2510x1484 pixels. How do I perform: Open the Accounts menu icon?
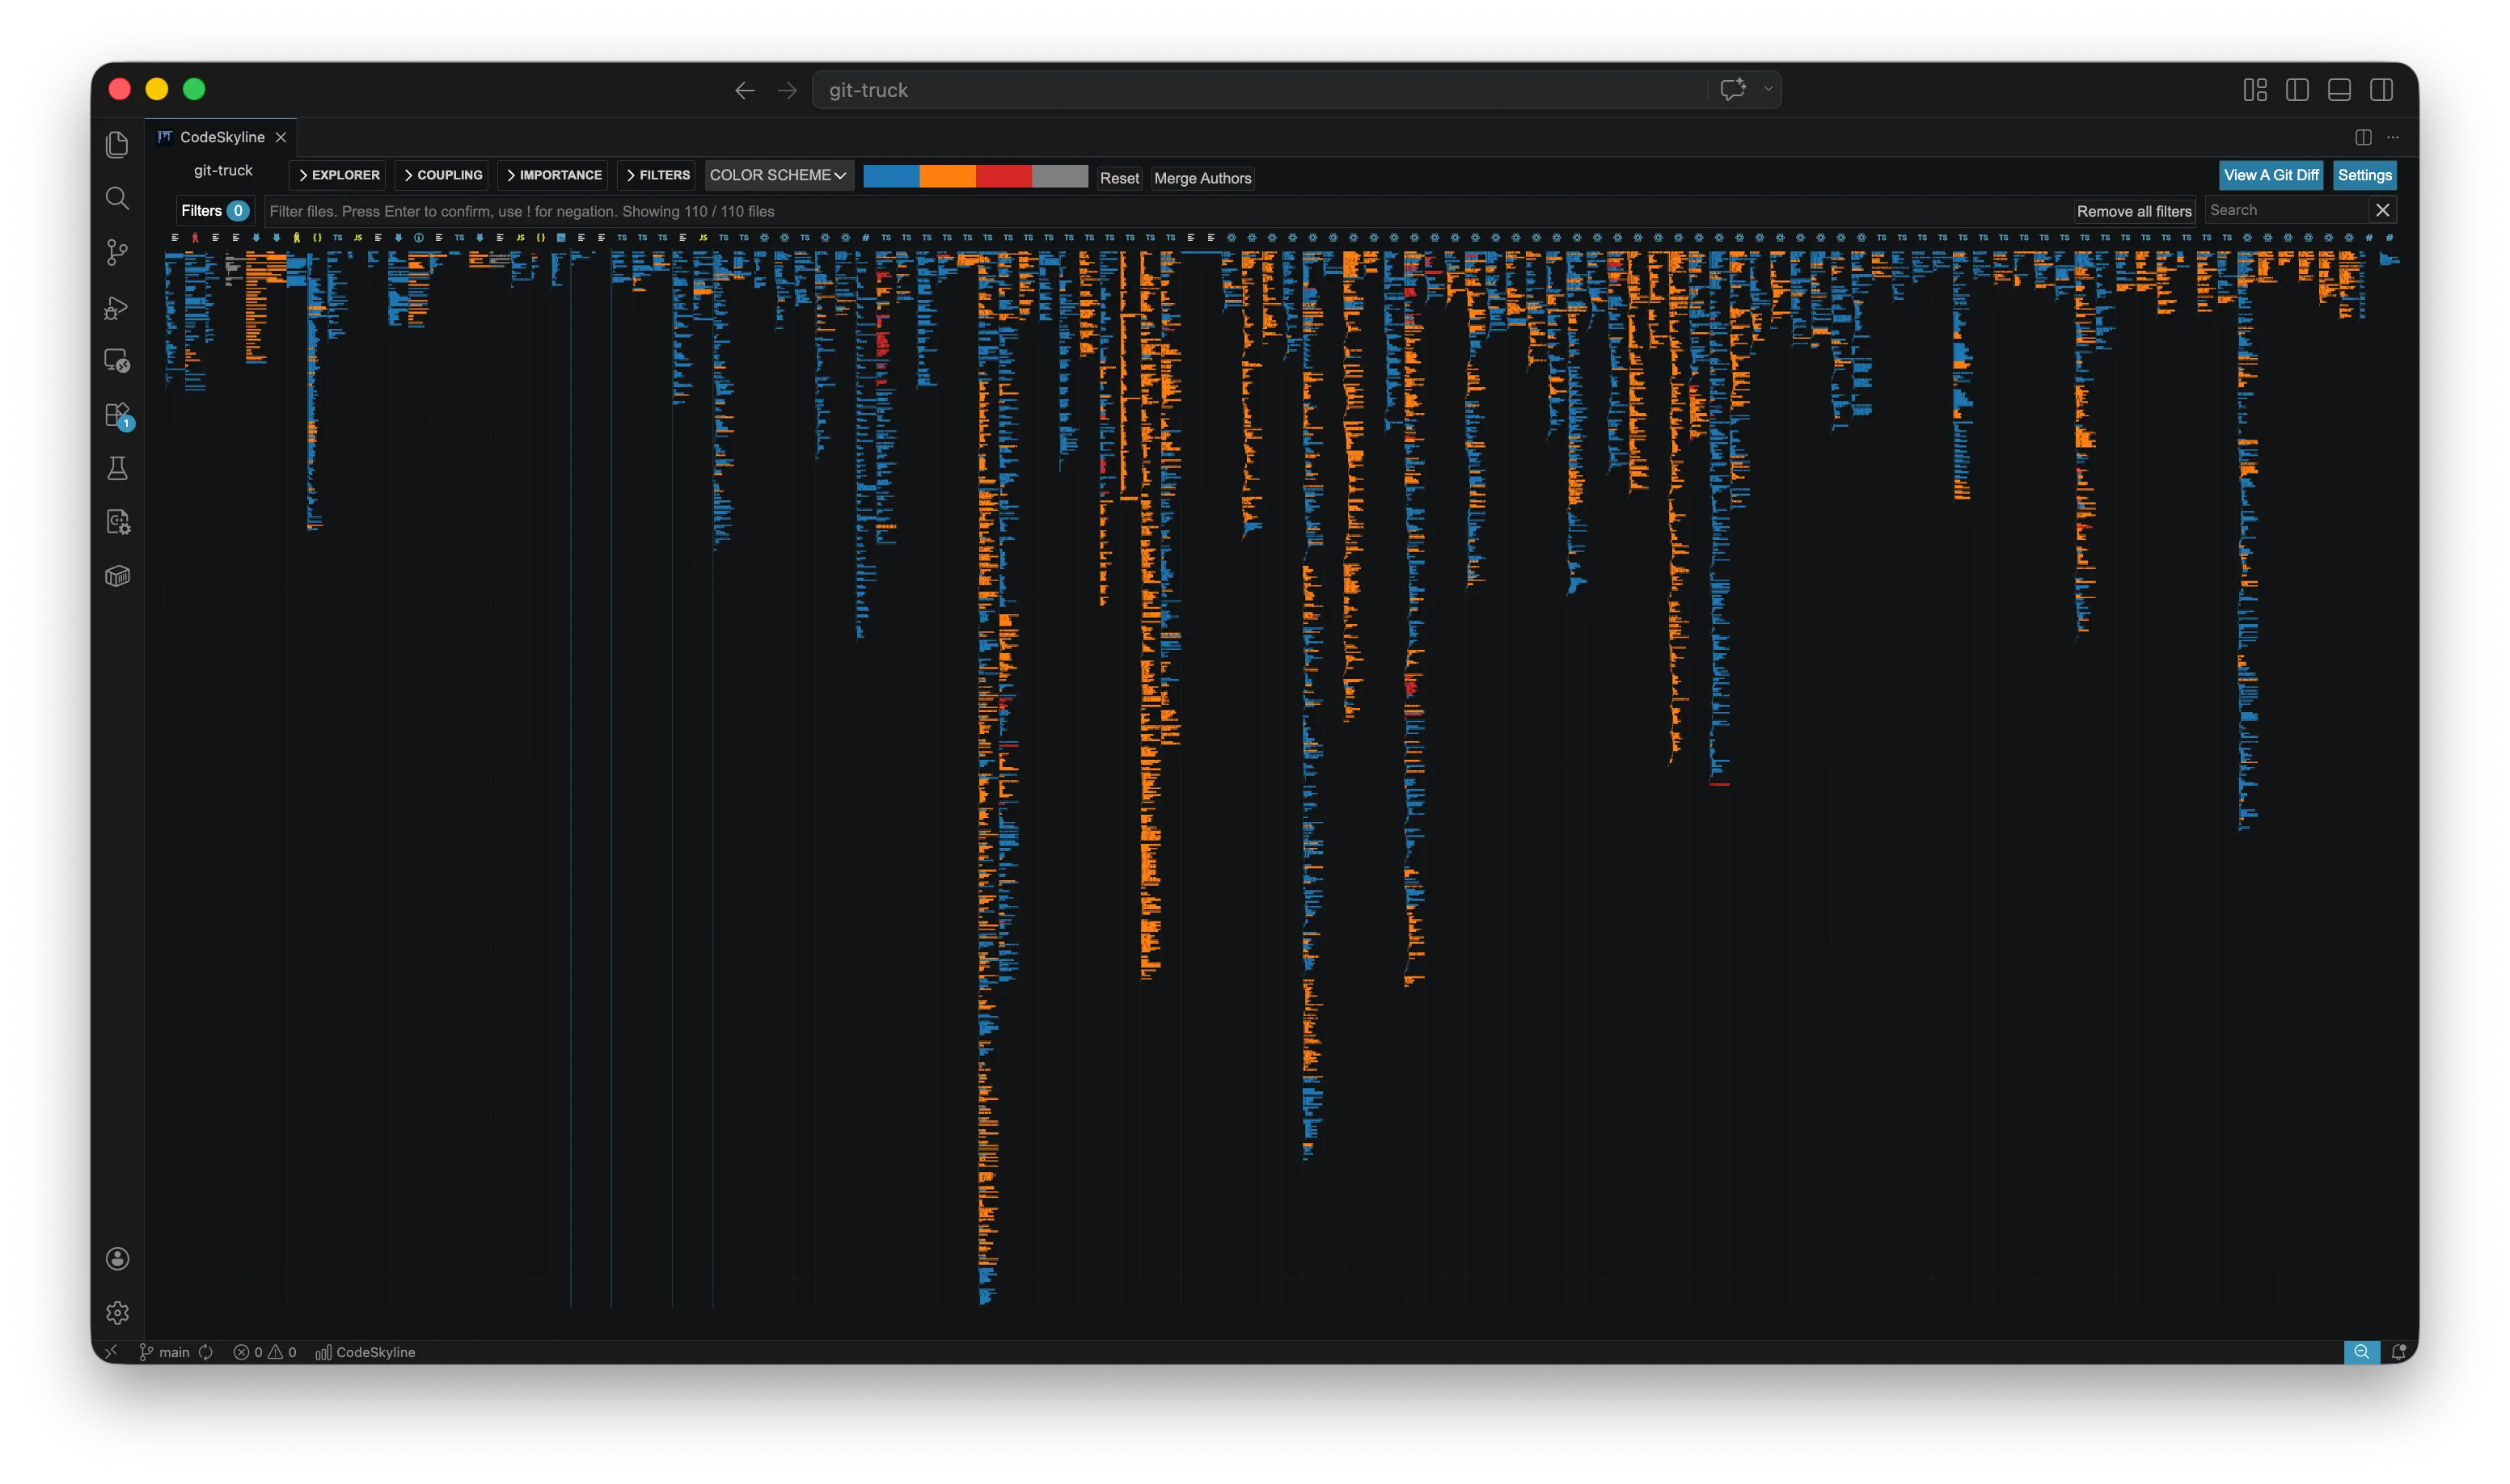tap(117, 1258)
